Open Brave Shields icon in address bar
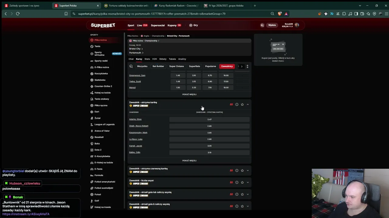This screenshot has width=389, height=218. tap(280, 14)
